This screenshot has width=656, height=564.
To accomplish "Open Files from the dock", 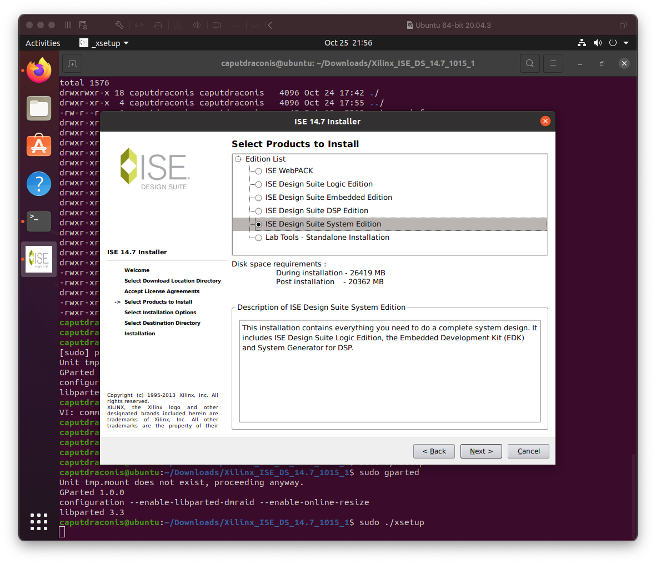I will point(39,108).
